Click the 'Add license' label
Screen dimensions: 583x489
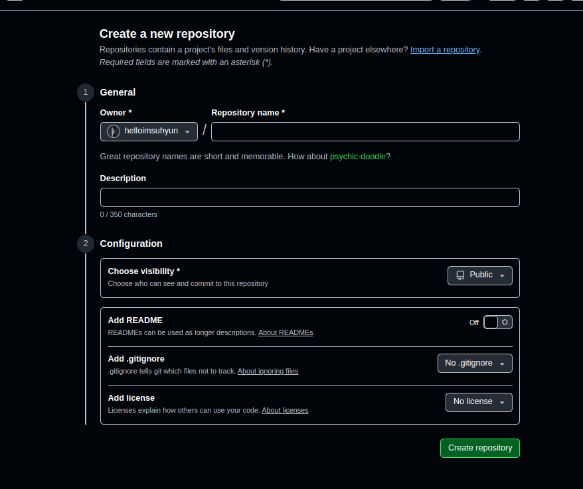tap(131, 398)
